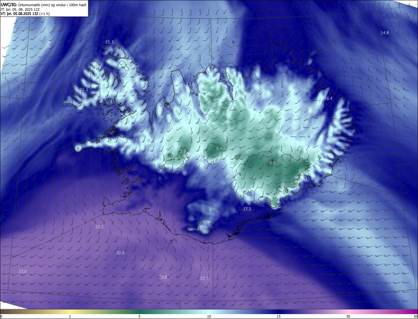Click the 23.2 value label
This screenshot has width=418, height=319.
(99, 227)
